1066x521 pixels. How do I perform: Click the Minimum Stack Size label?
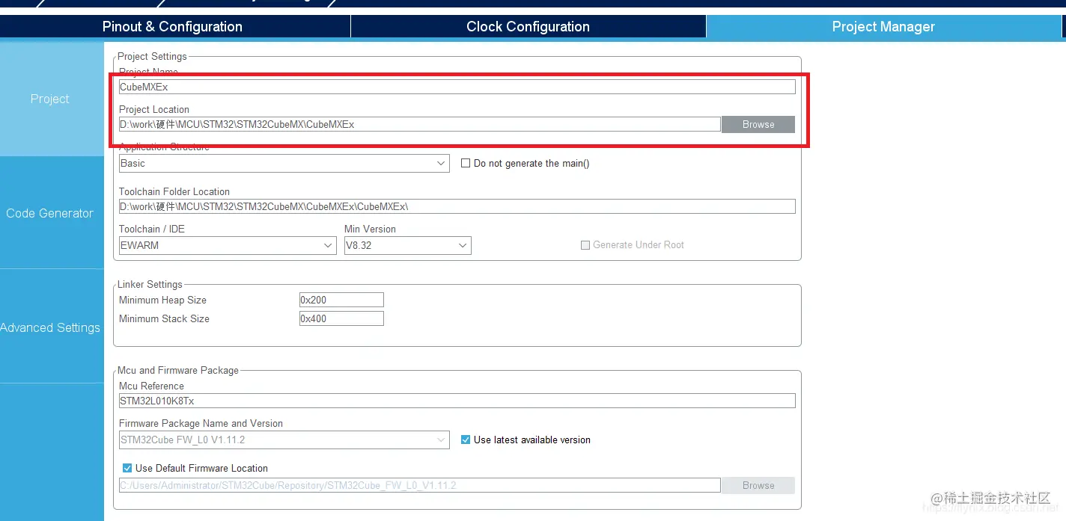click(x=164, y=318)
